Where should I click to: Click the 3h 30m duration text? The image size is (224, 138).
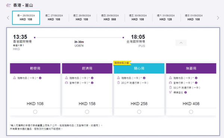click(79, 42)
